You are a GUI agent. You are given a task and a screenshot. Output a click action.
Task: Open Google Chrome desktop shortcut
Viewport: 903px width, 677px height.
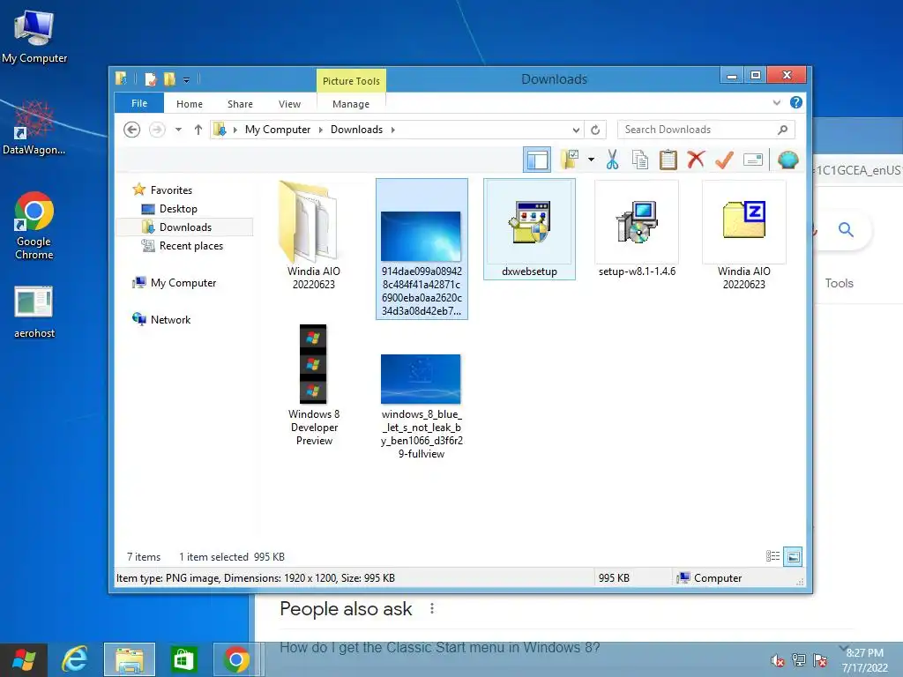tap(34, 226)
